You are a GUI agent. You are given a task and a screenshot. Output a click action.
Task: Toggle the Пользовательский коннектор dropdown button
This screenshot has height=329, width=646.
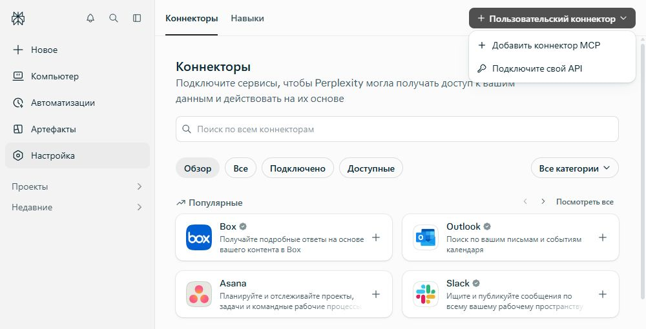tap(552, 19)
